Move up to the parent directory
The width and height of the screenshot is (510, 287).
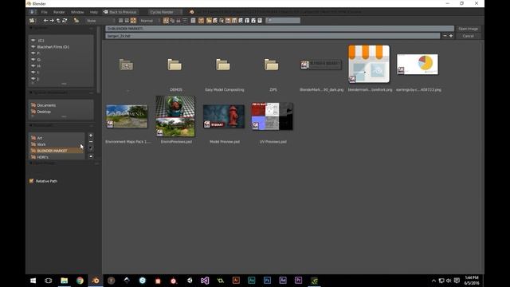58,21
